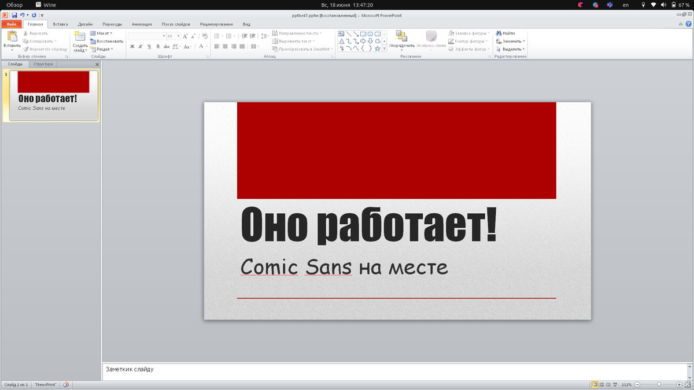Image resolution: width=694 pixels, height=390 pixels.
Task: Open the font size dropdown
Action: [x=178, y=36]
